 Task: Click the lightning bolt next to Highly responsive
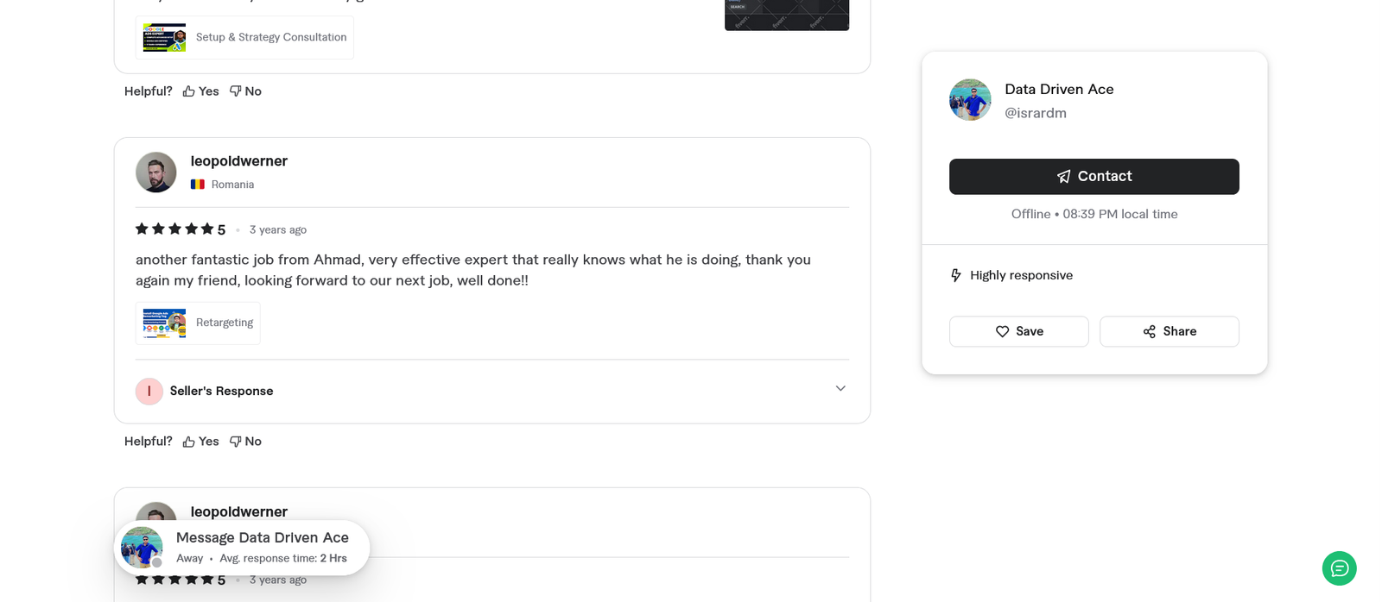pos(955,274)
